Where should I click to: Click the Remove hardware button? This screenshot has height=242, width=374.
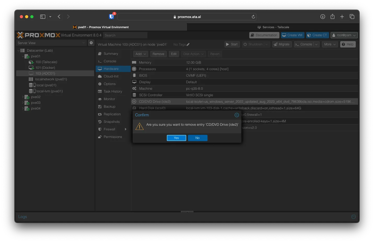point(158,54)
